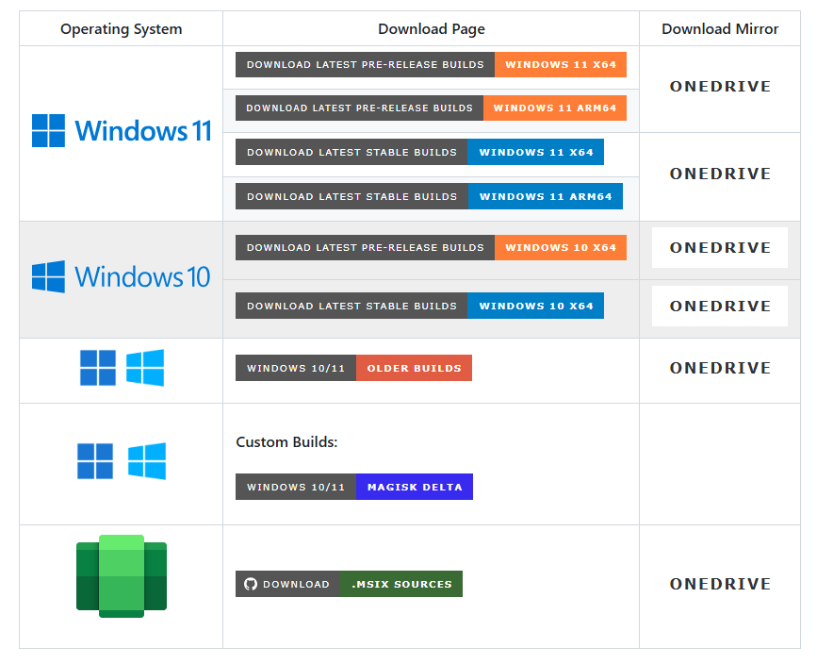Screen dimensions: 817x664
Task: Click the Download Mirror column header
Action: 720,28
